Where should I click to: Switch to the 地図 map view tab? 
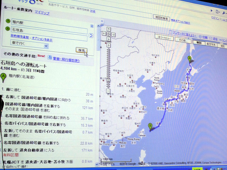pos(199,42)
